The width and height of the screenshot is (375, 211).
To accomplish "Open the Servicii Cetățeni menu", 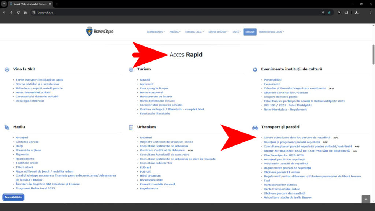I will pos(218,32).
